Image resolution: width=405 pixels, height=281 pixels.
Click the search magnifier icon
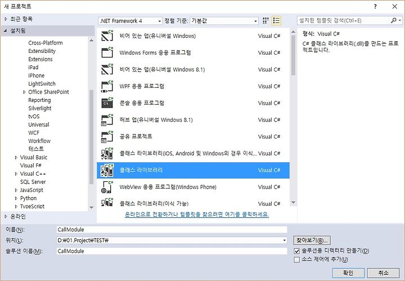[394, 20]
